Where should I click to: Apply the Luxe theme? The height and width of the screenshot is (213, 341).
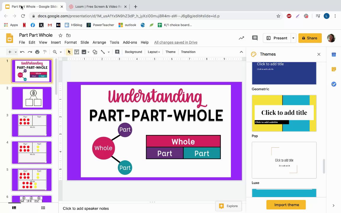click(x=284, y=160)
